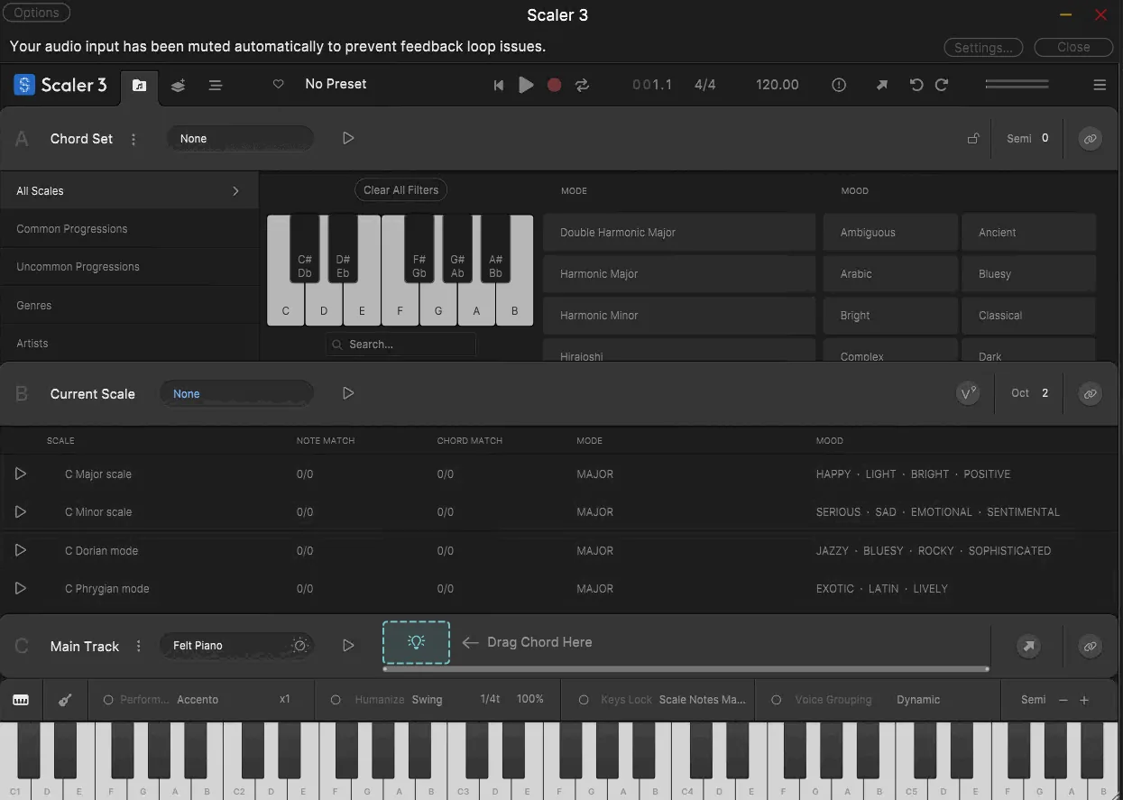Open the Chord Set None dropdown
This screenshot has width=1123, height=800.
(240, 139)
